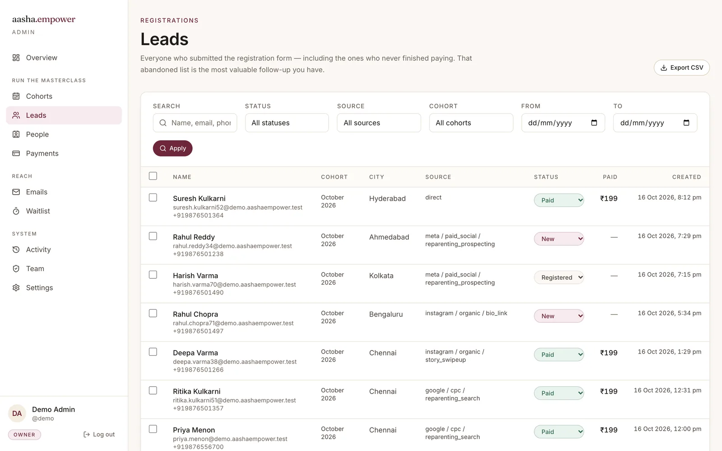Navigate to Team in the sidebar

point(64,269)
